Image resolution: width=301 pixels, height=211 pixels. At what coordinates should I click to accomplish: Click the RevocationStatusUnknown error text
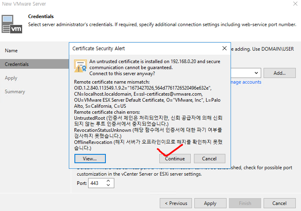pos(148,133)
